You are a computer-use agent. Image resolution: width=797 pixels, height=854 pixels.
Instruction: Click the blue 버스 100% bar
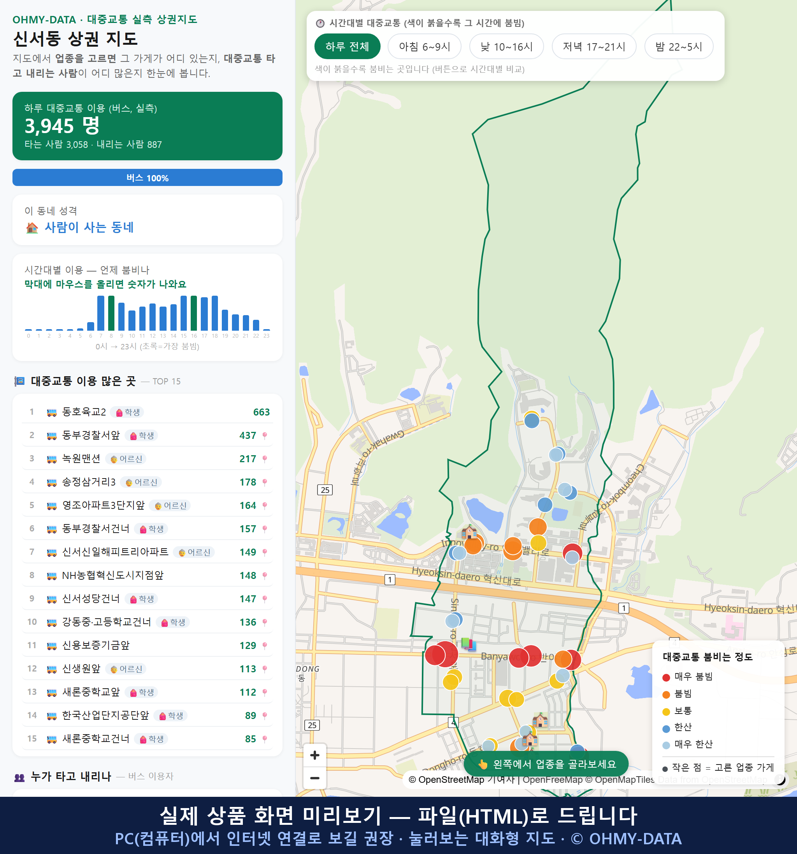[147, 177]
